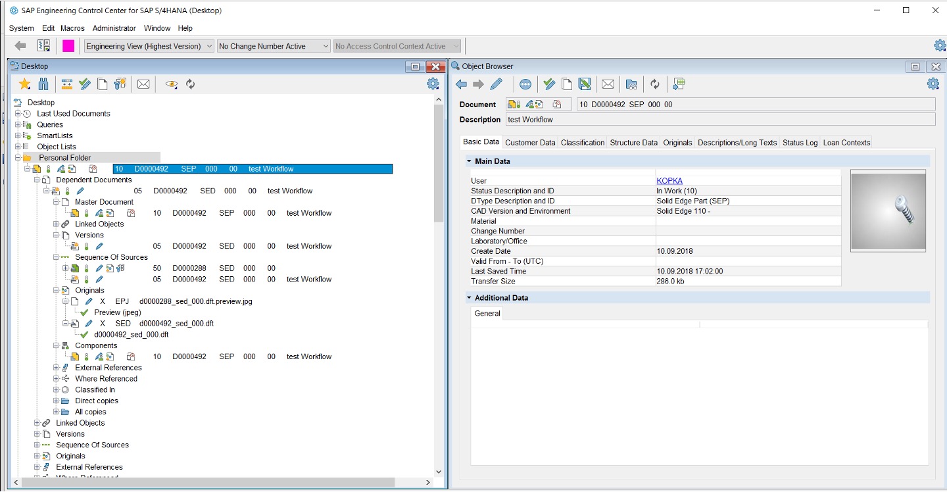Screen dimensions: 947x492
Task: Click the Description field with test Workflow
Action: click(720, 119)
